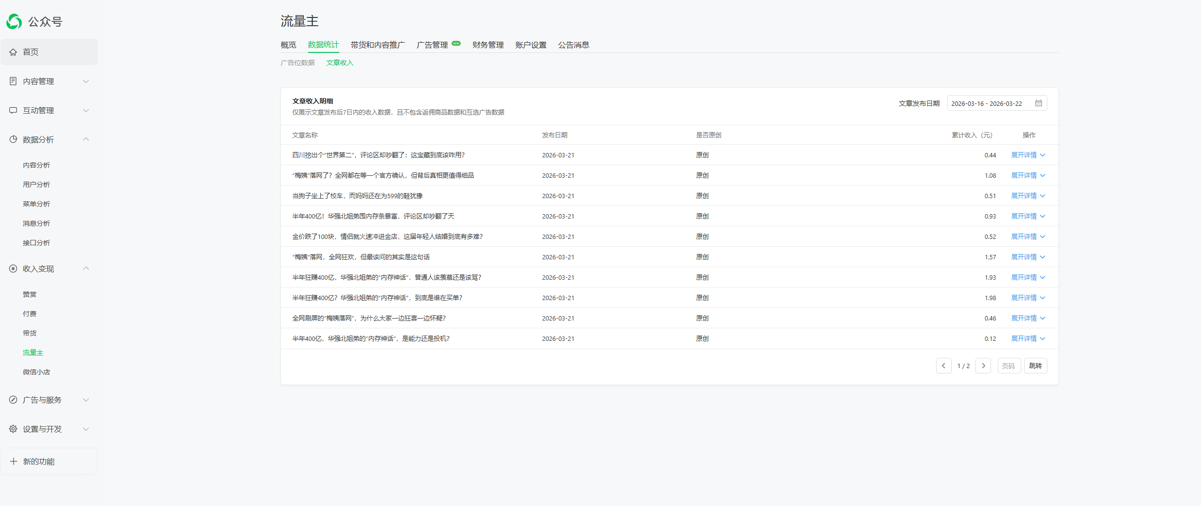The height and width of the screenshot is (506, 1201).
Task: Select the 首页 home icon in sidebar
Action: pyautogui.click(x=13, y=52)
